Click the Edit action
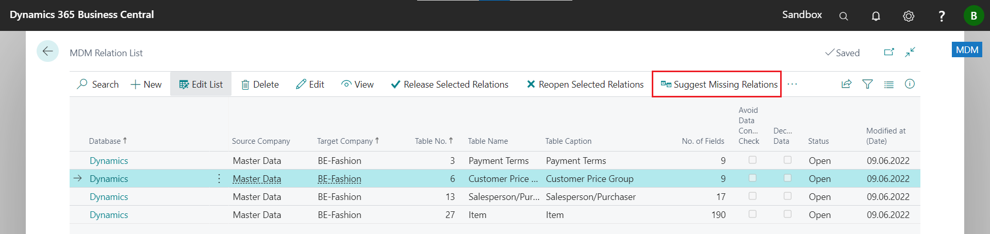Viewport: 990px width, 234px height. pyautogui.click(x=310, y=84)
